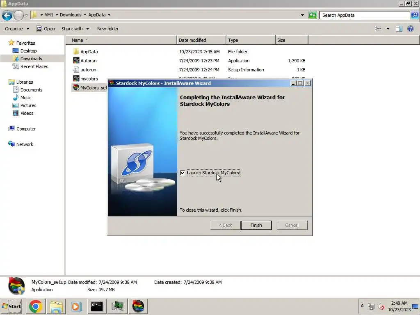Open the recent pages dropdown beside forward arrow
This screenshot has width=420, height=315.
pyautogui.click(x=27, y=15)
